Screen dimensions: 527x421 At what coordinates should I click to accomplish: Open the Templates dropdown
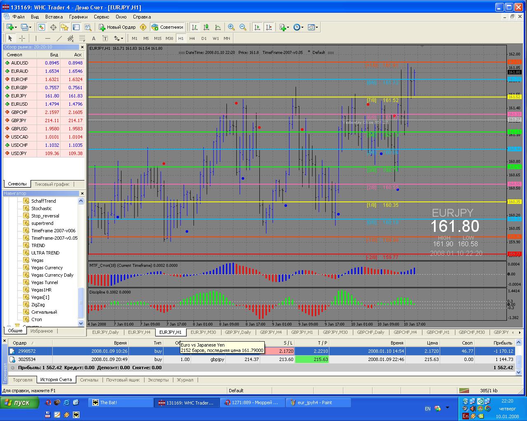click(312, 27)
